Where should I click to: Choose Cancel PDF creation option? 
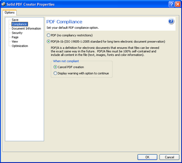click(x=55, y=67)
